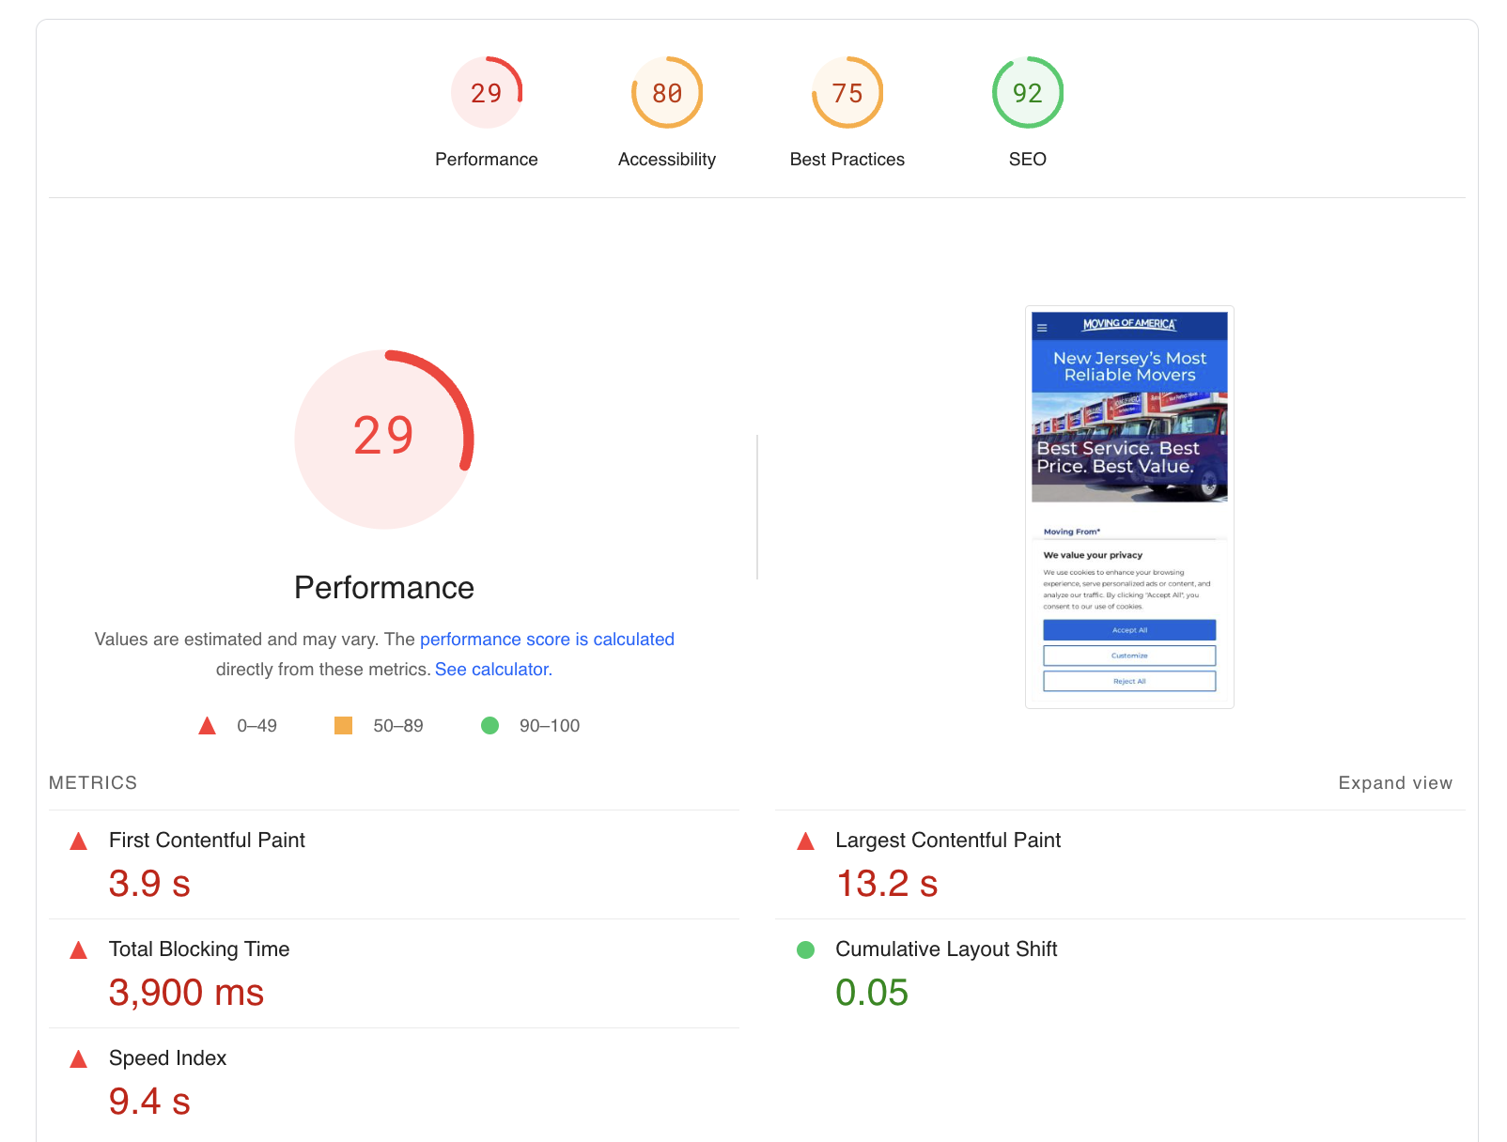The width and height of the screenshot is (1507, 1142).
Task: Click the red triangle next to Largest Contentful Paint
Action: point(805,841)
